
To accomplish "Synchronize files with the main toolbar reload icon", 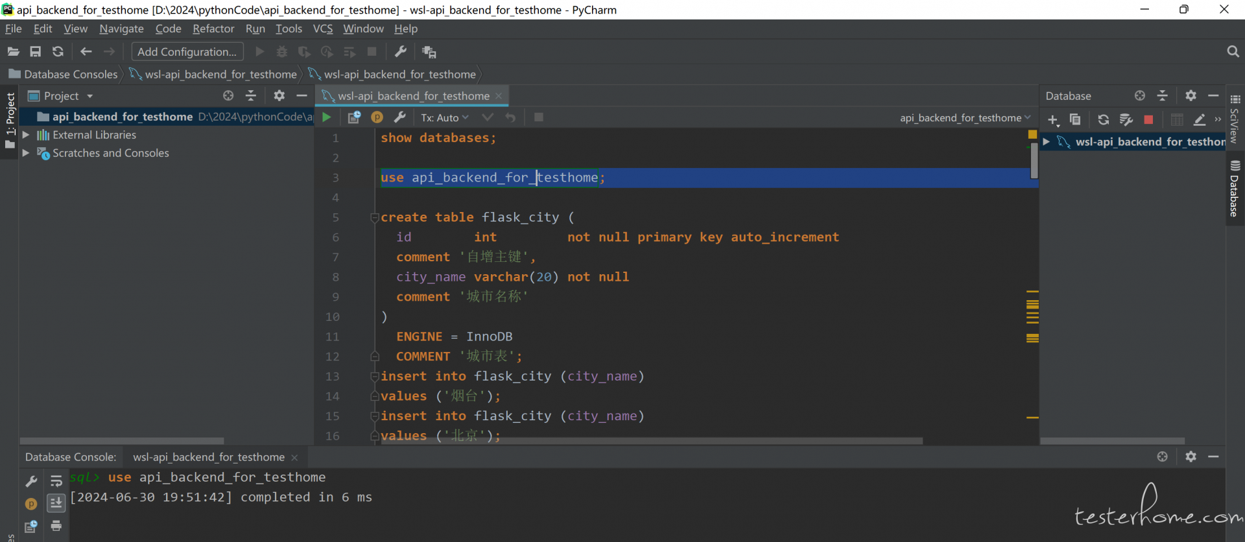I will point(58,52).
